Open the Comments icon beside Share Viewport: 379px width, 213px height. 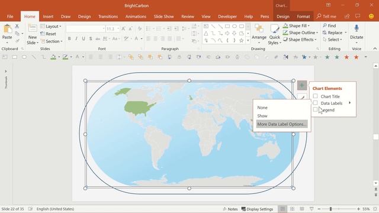point(358,16)
